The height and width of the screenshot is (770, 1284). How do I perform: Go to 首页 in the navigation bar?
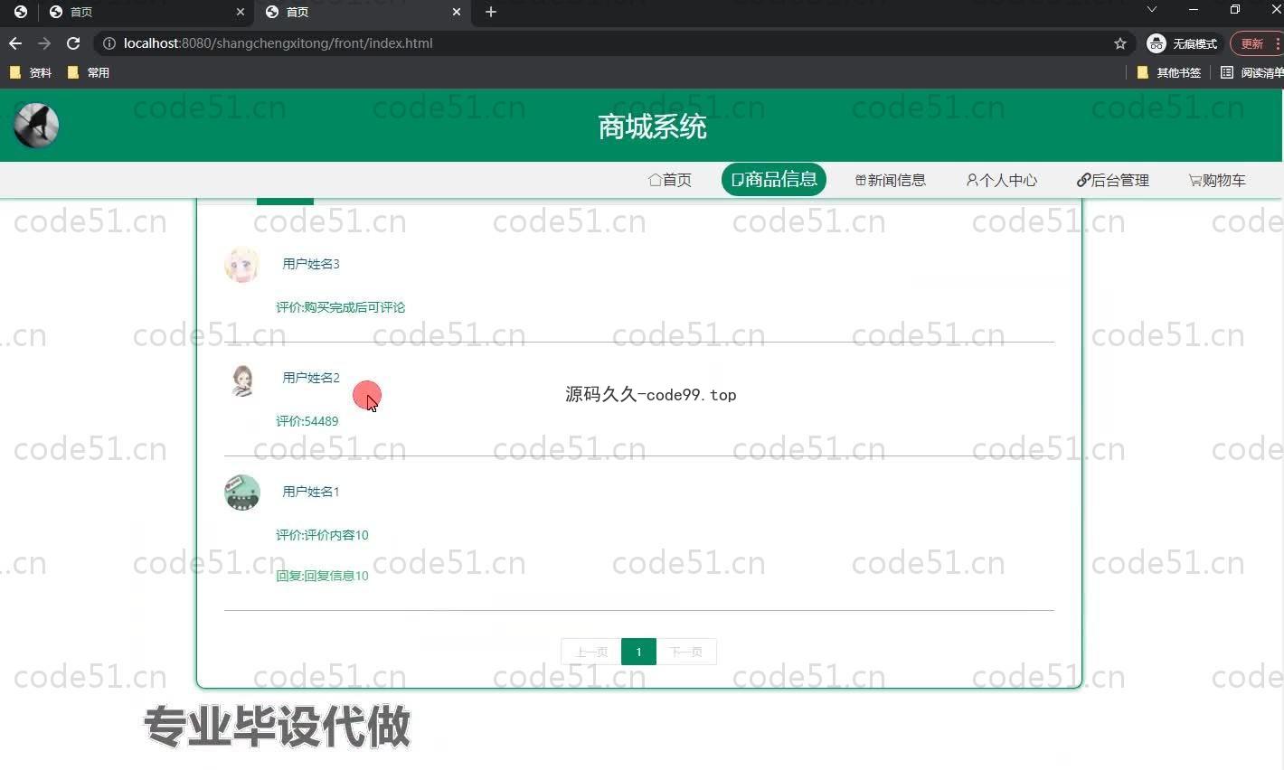point(670,180)
